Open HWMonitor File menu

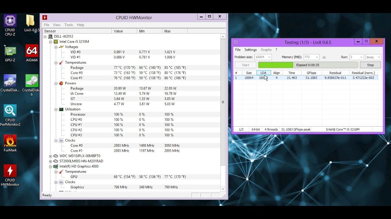click(46, 25)
